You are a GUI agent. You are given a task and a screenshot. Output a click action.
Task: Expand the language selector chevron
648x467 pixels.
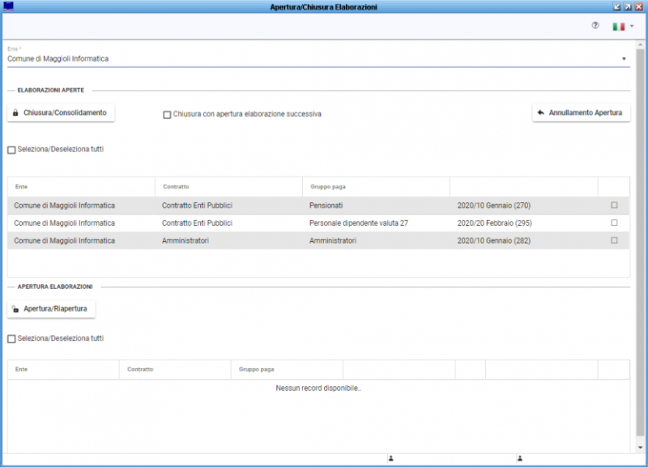click(x=630, y=26)
